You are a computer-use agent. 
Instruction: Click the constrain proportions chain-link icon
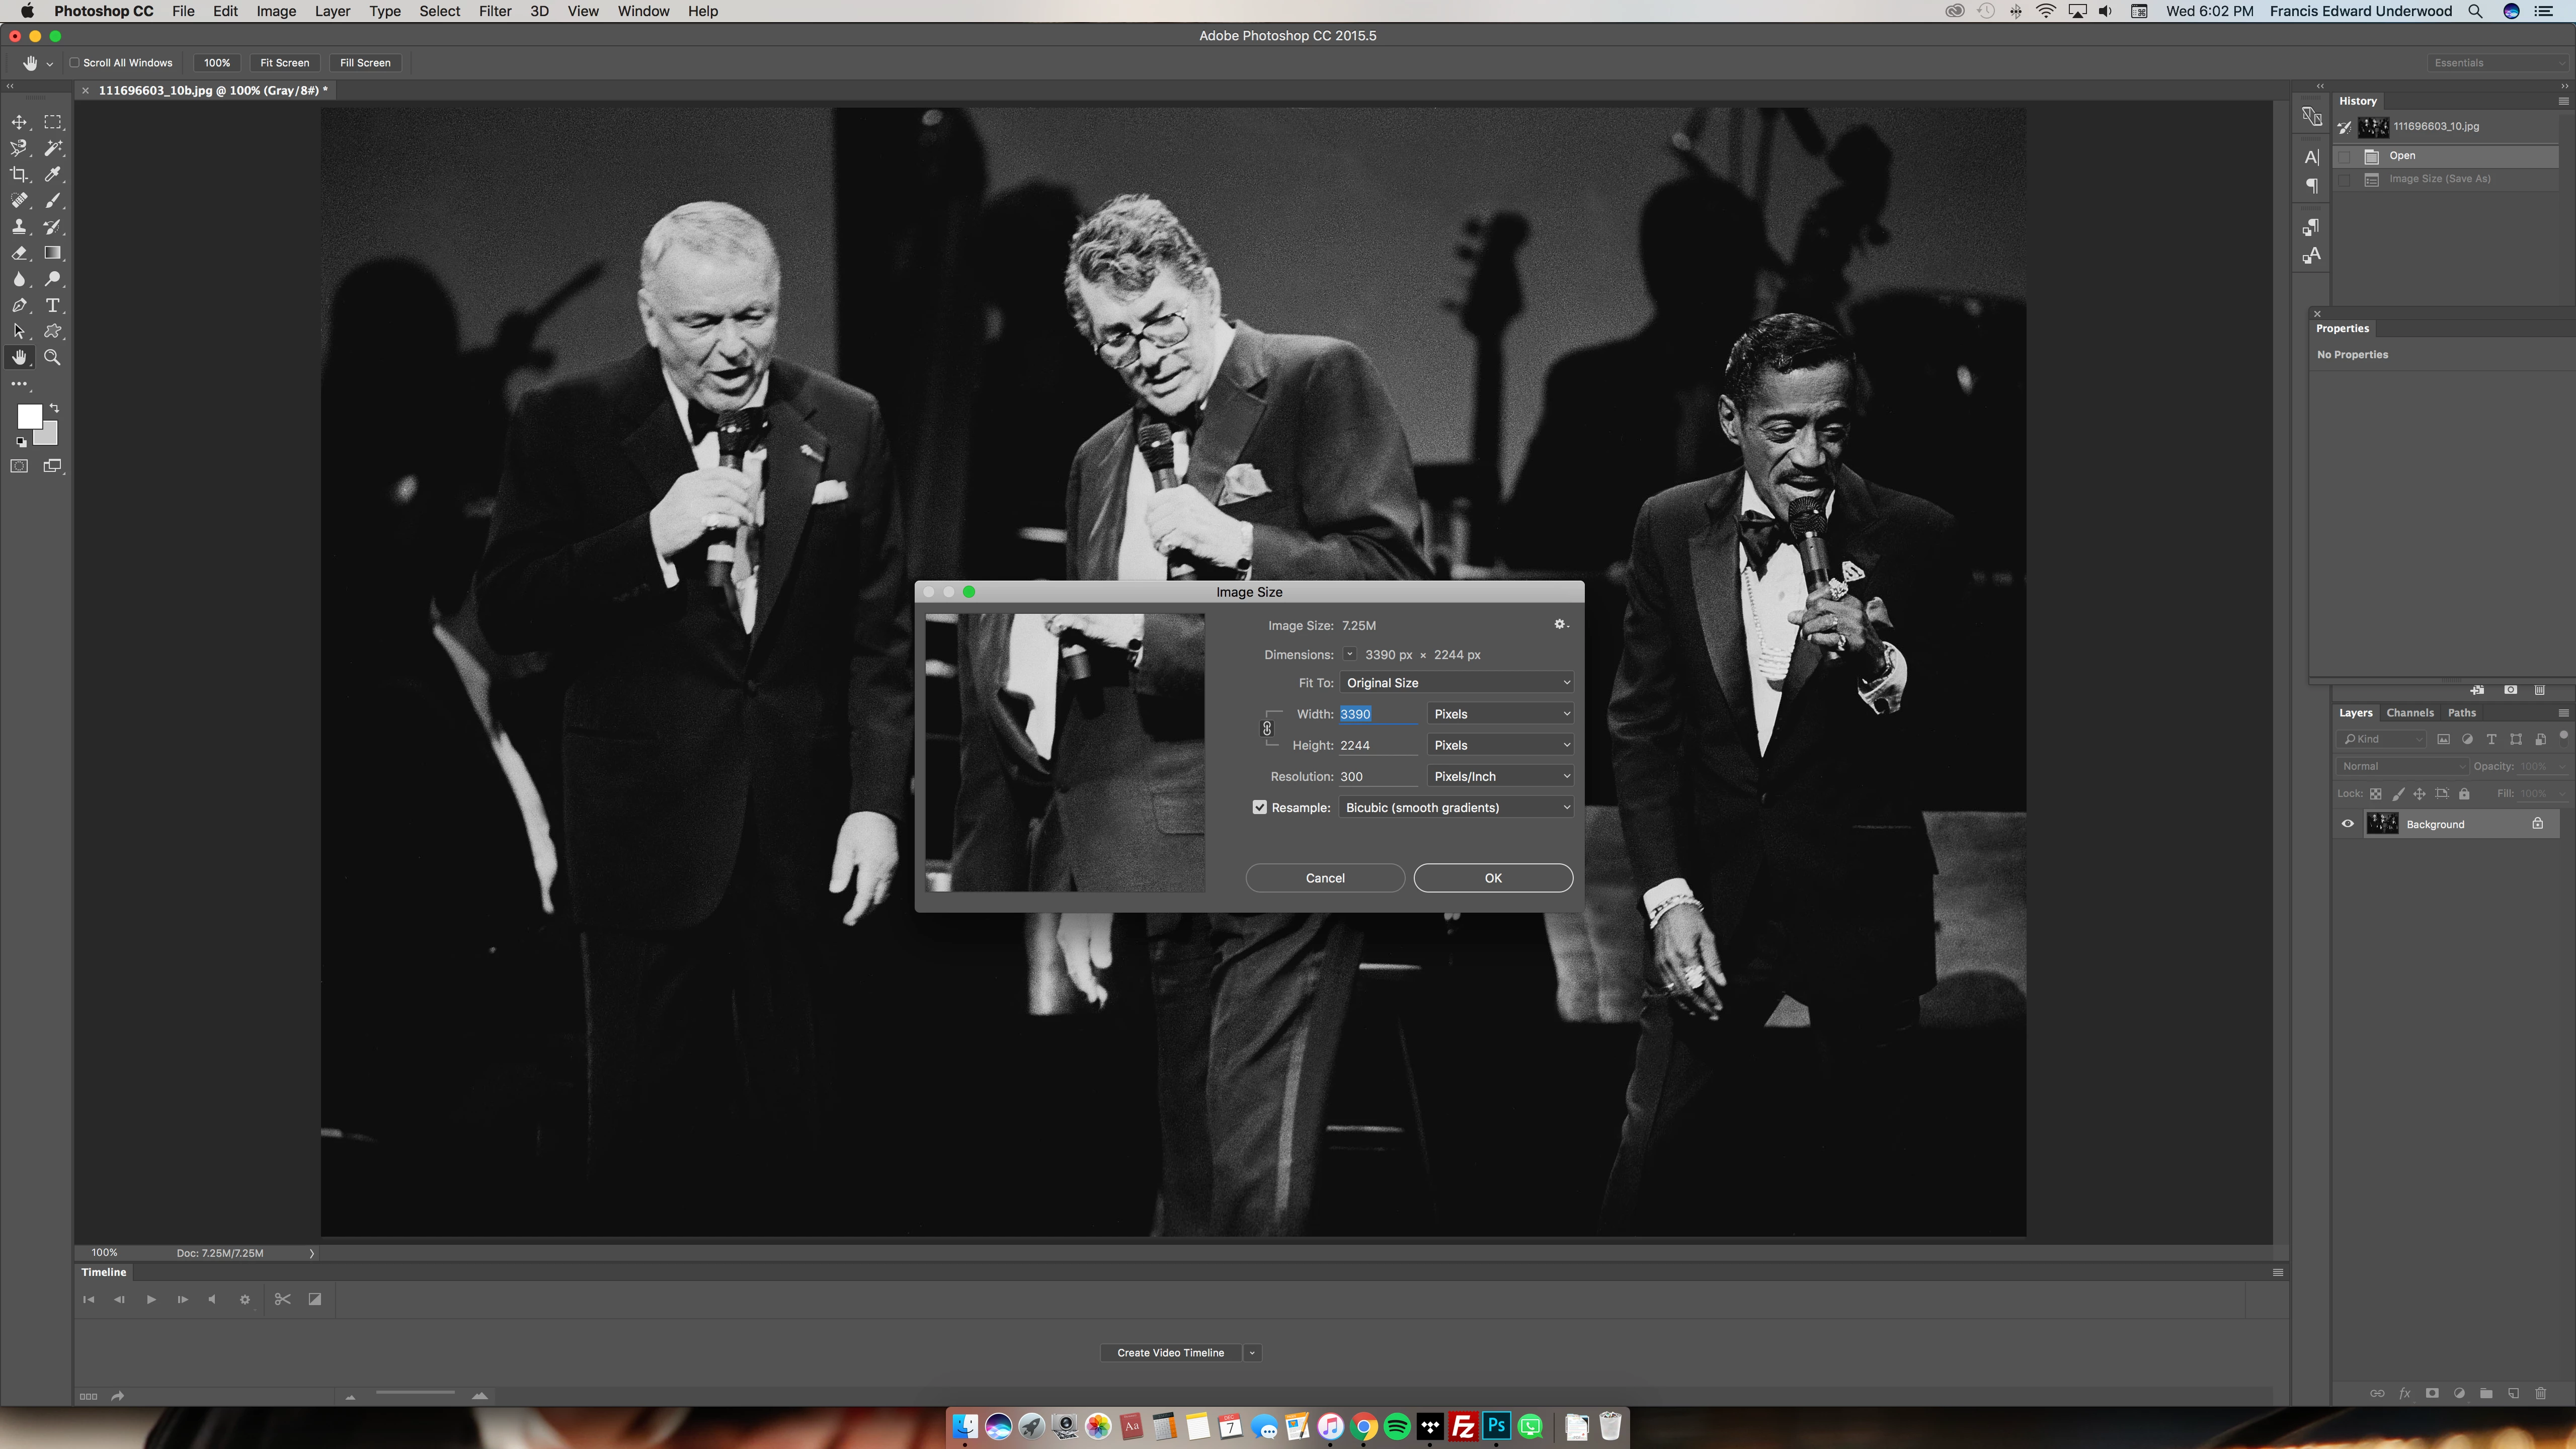click(1267, 729)
